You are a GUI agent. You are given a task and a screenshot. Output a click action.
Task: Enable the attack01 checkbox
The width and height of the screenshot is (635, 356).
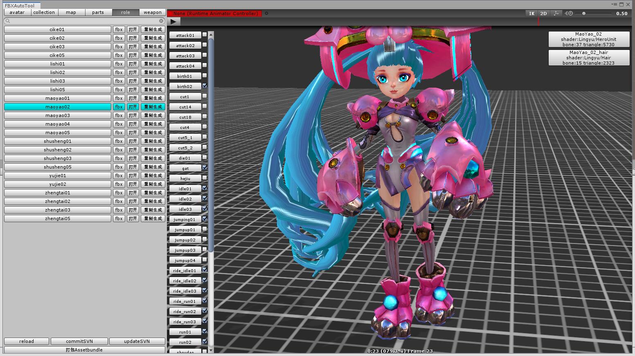pyautogui.click(x=205, y=35)
